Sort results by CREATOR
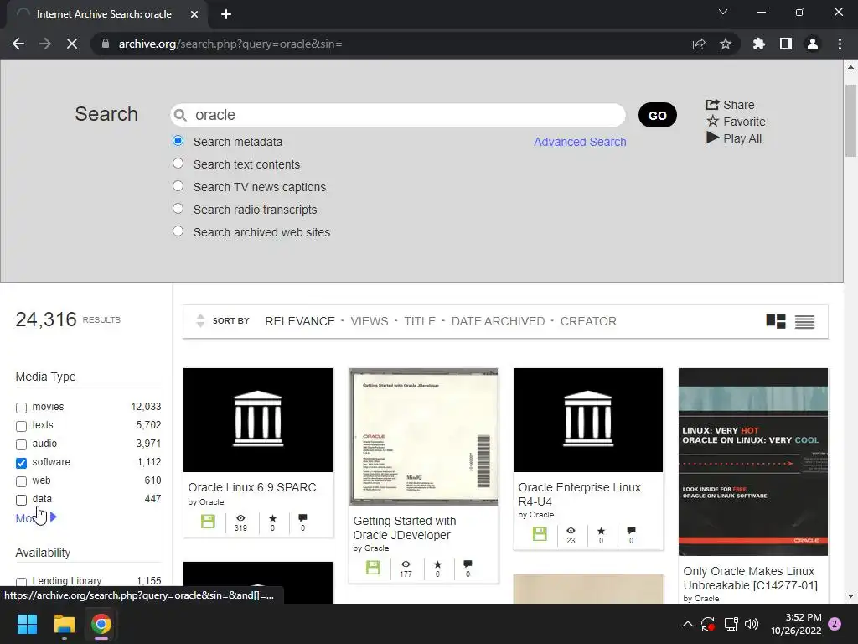 pos(588,321)
